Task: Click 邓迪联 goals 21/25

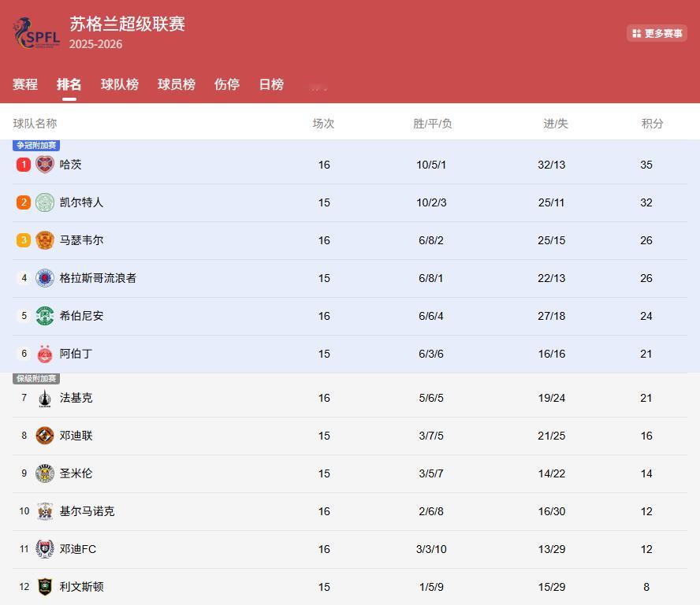Action: click(x=551, y=436)
